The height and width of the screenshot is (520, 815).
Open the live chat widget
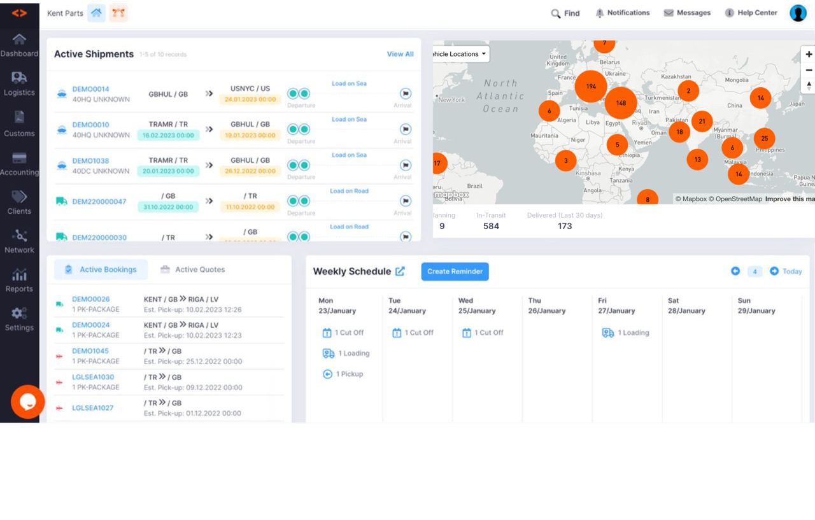(27, 402)
